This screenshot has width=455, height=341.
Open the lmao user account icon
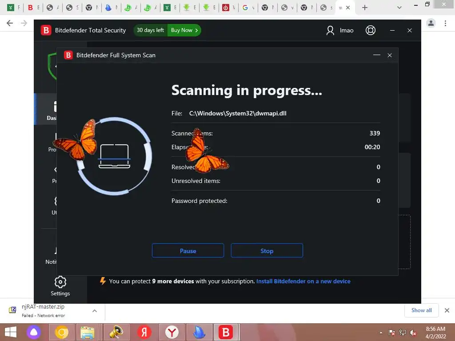point(330,31)
